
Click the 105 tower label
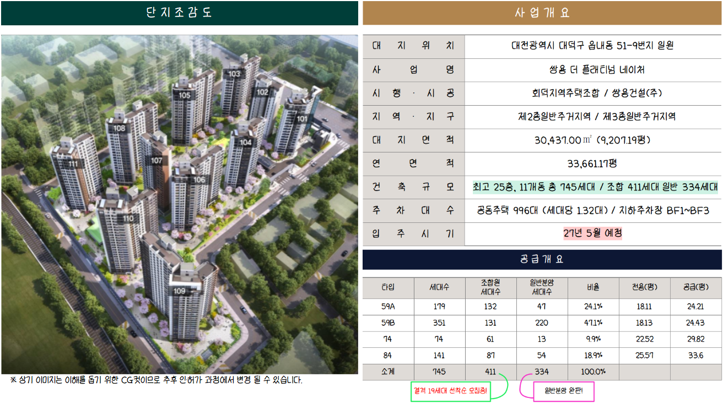[x=184, y=95]
